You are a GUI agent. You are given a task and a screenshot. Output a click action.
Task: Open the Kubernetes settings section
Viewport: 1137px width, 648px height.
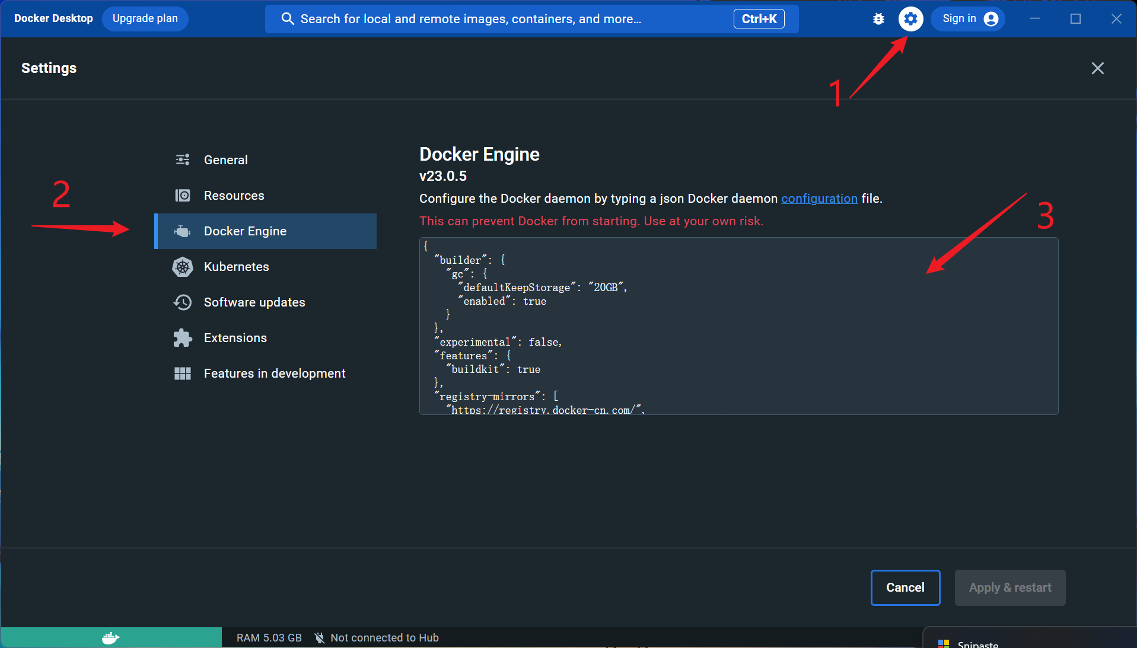(266, 267)
